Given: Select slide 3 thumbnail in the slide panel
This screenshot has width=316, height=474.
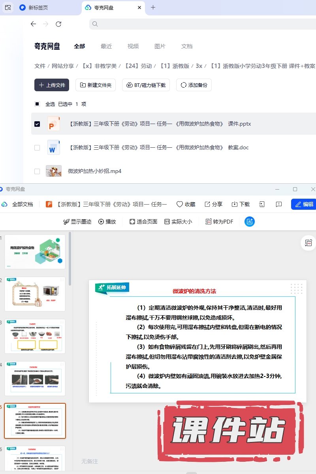Looking at the screenshot, I should 35,336.
